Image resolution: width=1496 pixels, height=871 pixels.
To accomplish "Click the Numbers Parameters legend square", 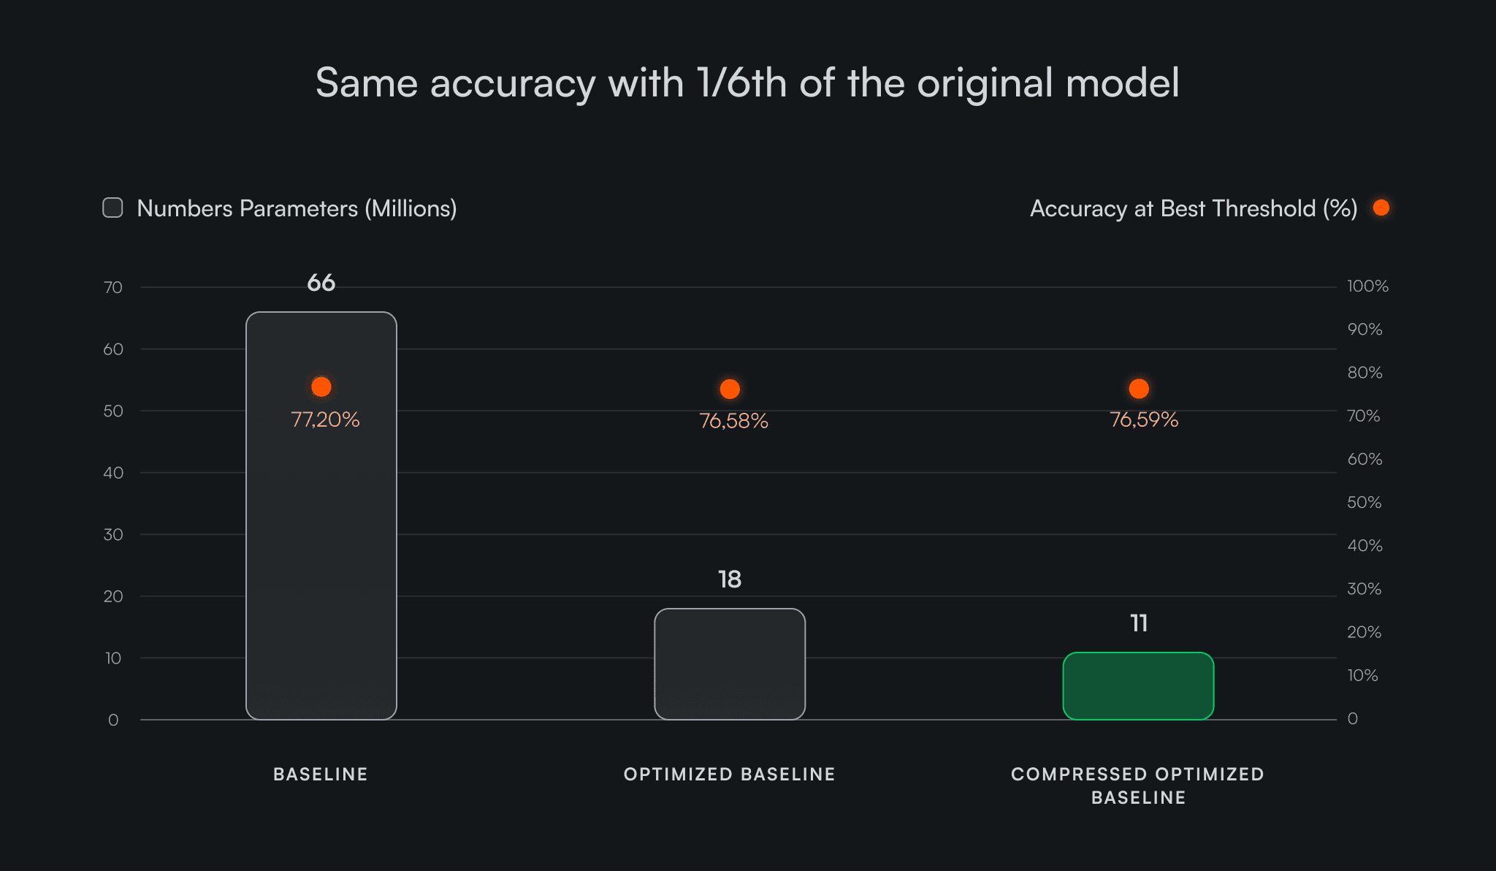I will pyautogui.click(x=112, y=208).
